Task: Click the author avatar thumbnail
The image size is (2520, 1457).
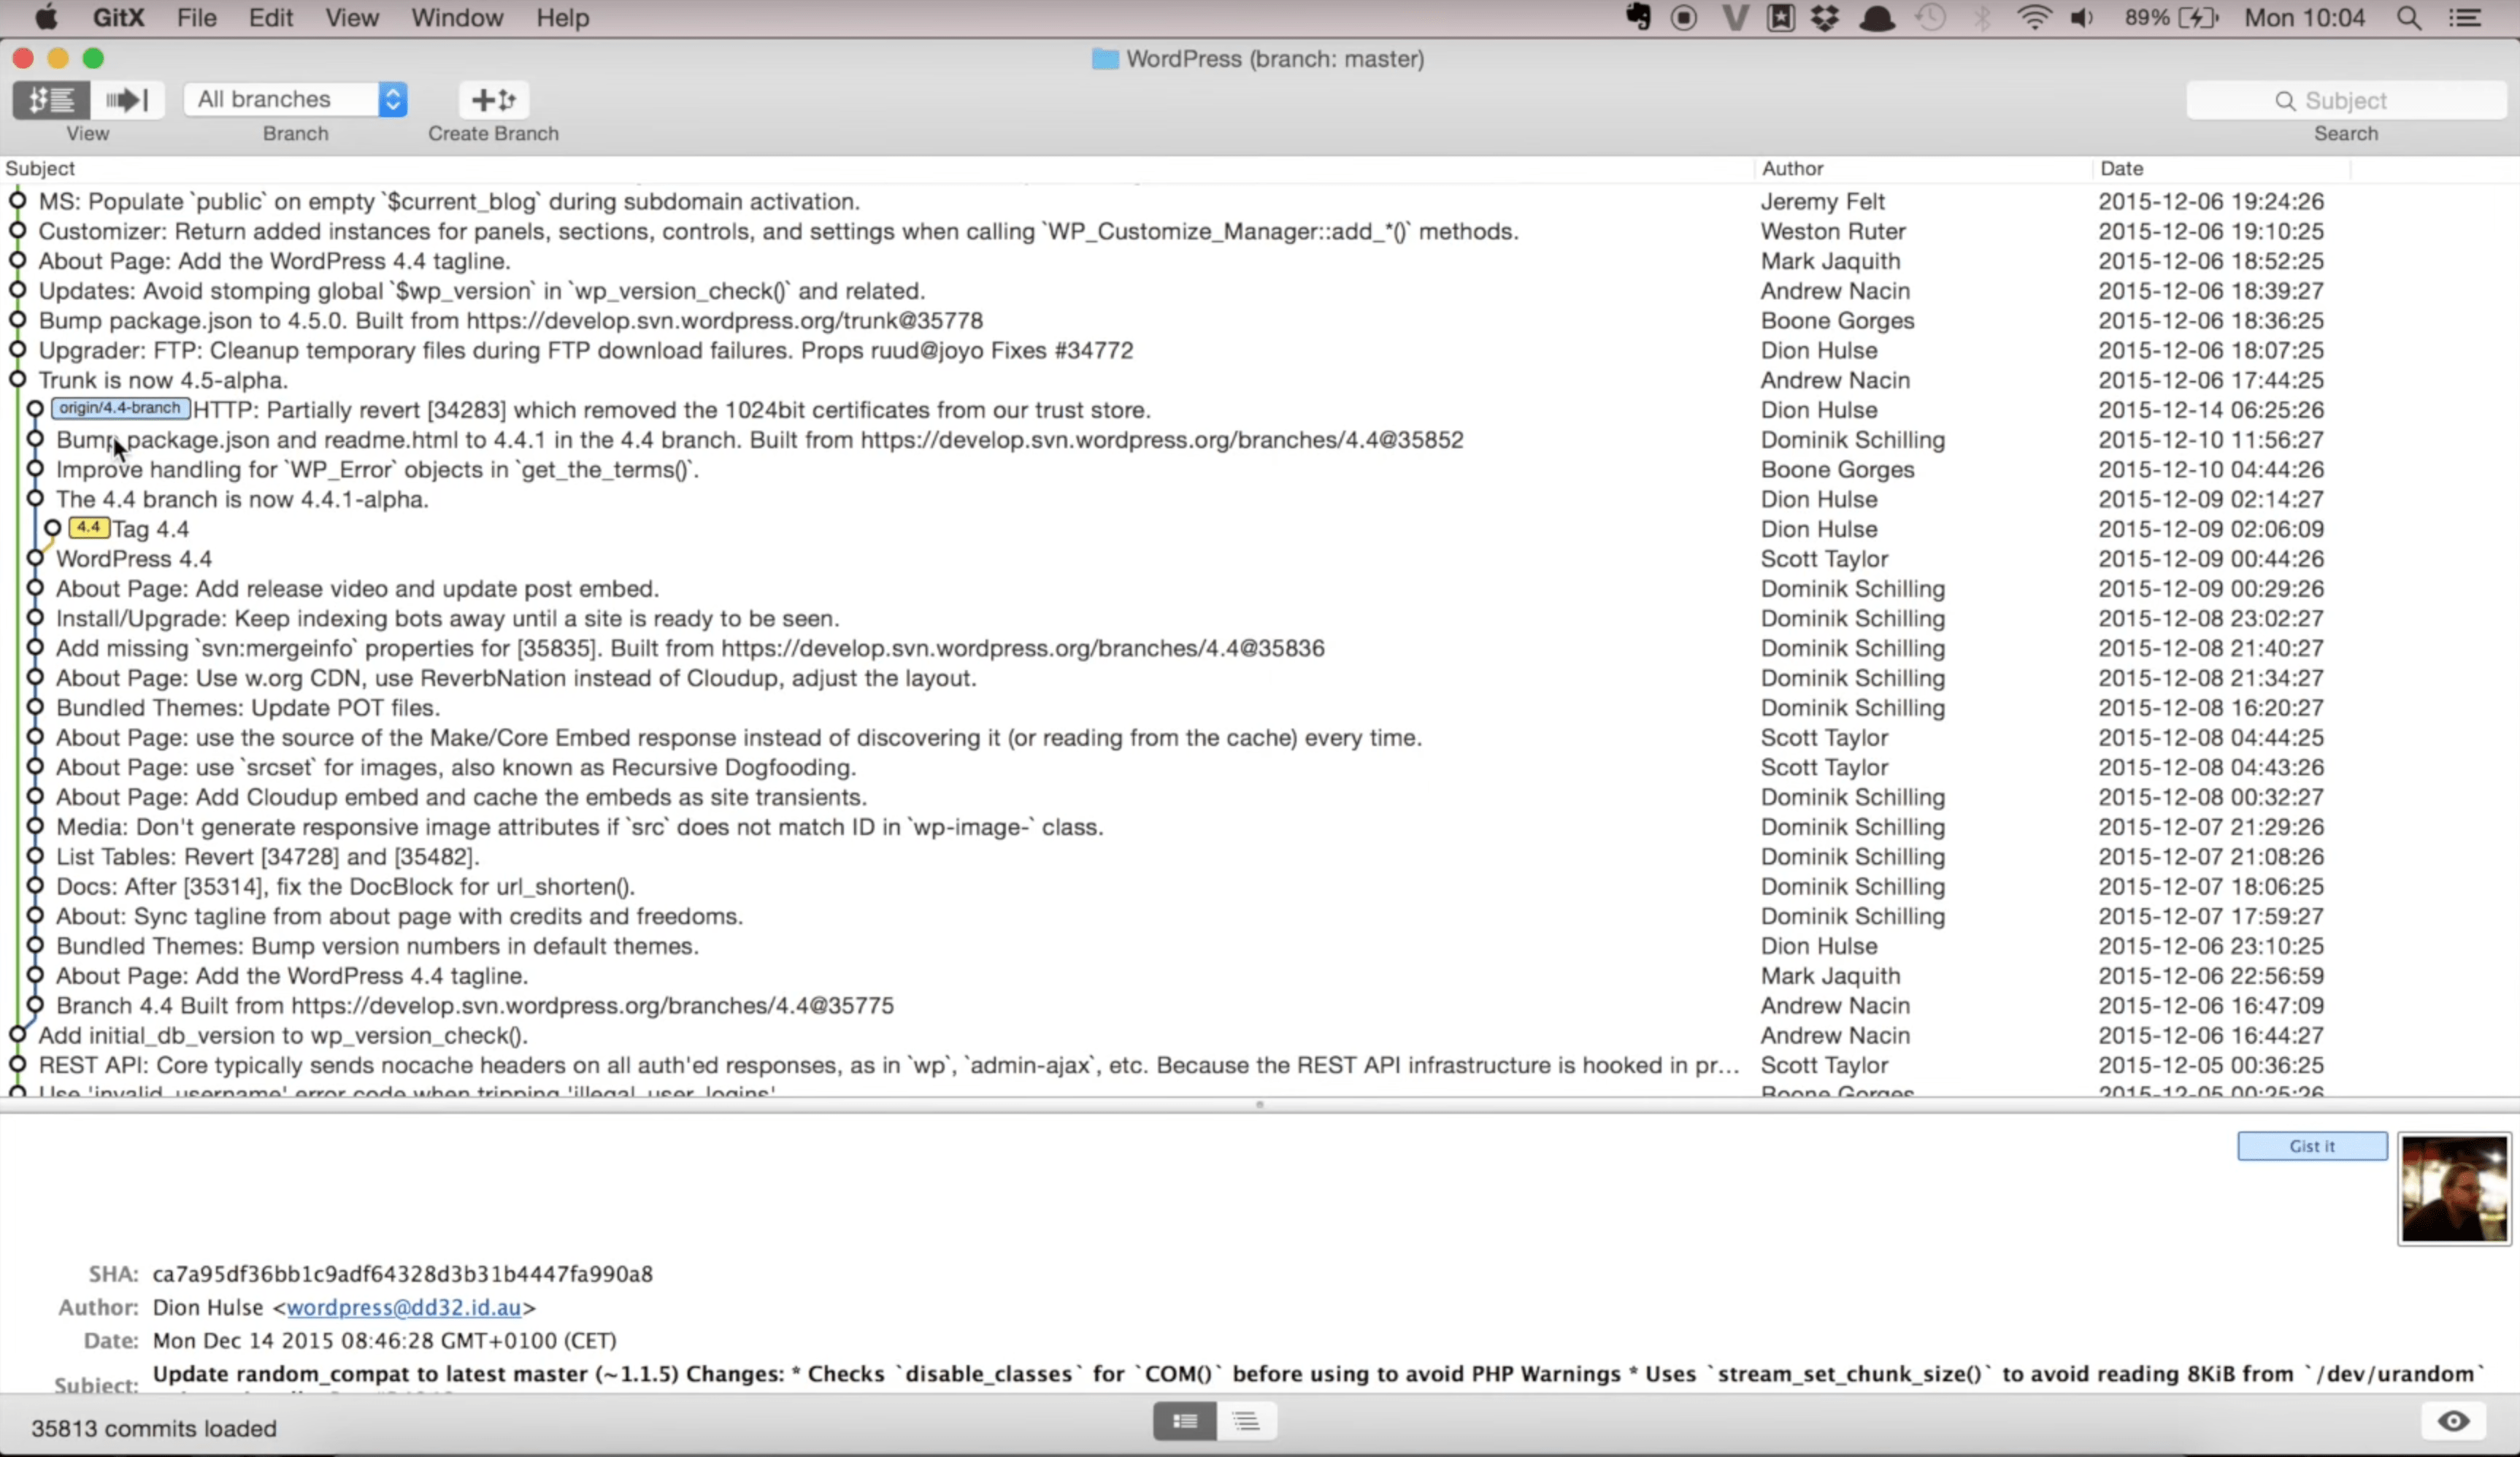Action: (x=2454, y=1189)
